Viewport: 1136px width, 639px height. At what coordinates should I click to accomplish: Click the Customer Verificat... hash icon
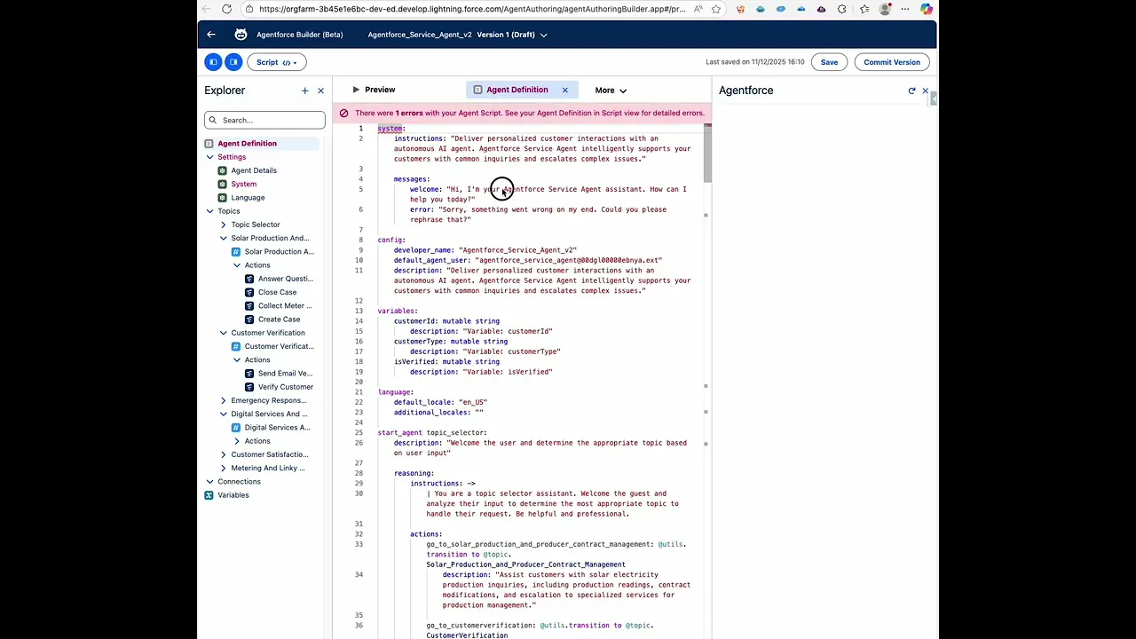[236, 346]
